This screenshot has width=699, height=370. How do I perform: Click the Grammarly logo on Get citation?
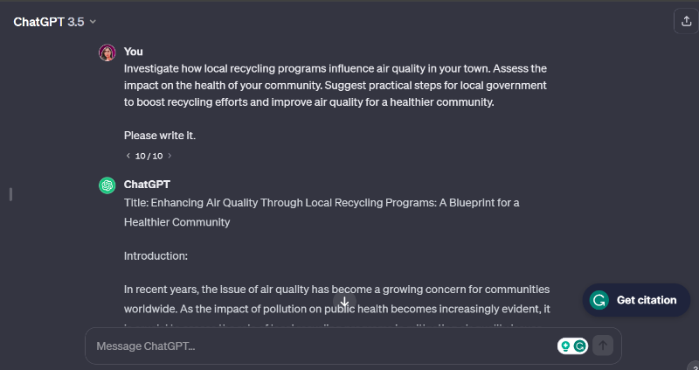[599, 300]
